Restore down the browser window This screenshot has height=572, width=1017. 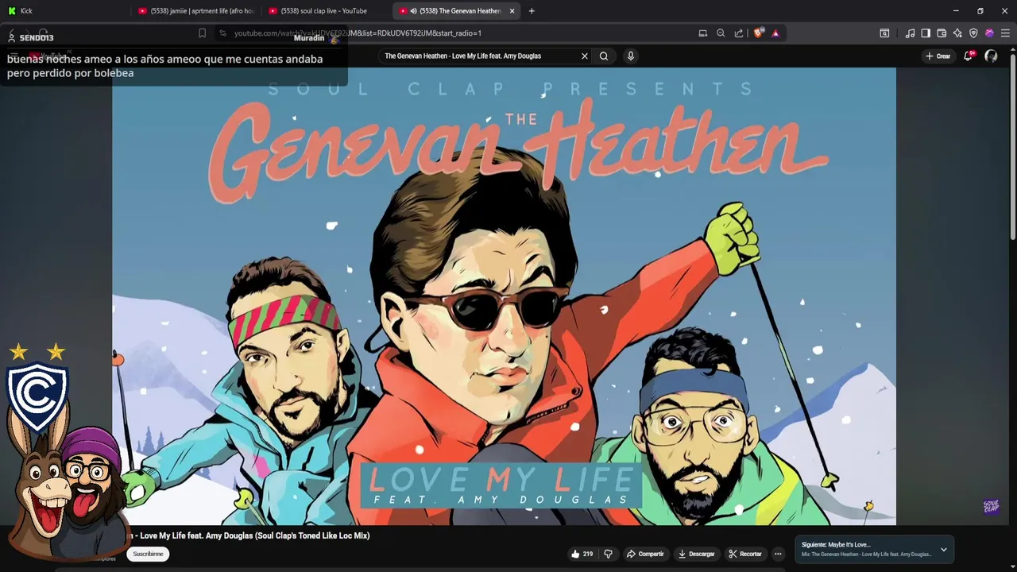tap(980, 11)
